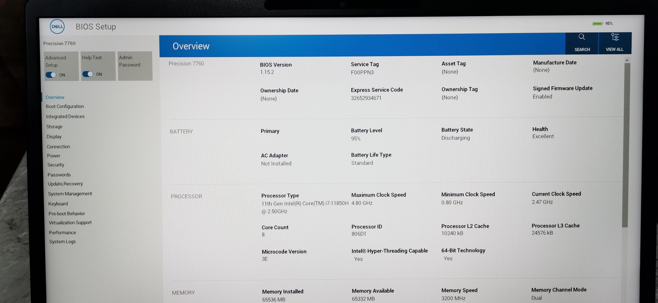The image size is (658, 303).
Task: Go to Integrated Devices
Action: pos(65,116)
